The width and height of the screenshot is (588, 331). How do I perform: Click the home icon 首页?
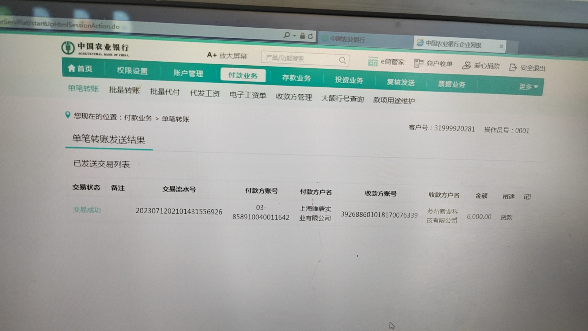80,69
